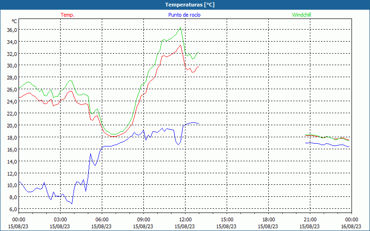The width and height of the screenshot is (370, 231).
Task: Click the '10,0' y-axis value
Action: (12, 185)
